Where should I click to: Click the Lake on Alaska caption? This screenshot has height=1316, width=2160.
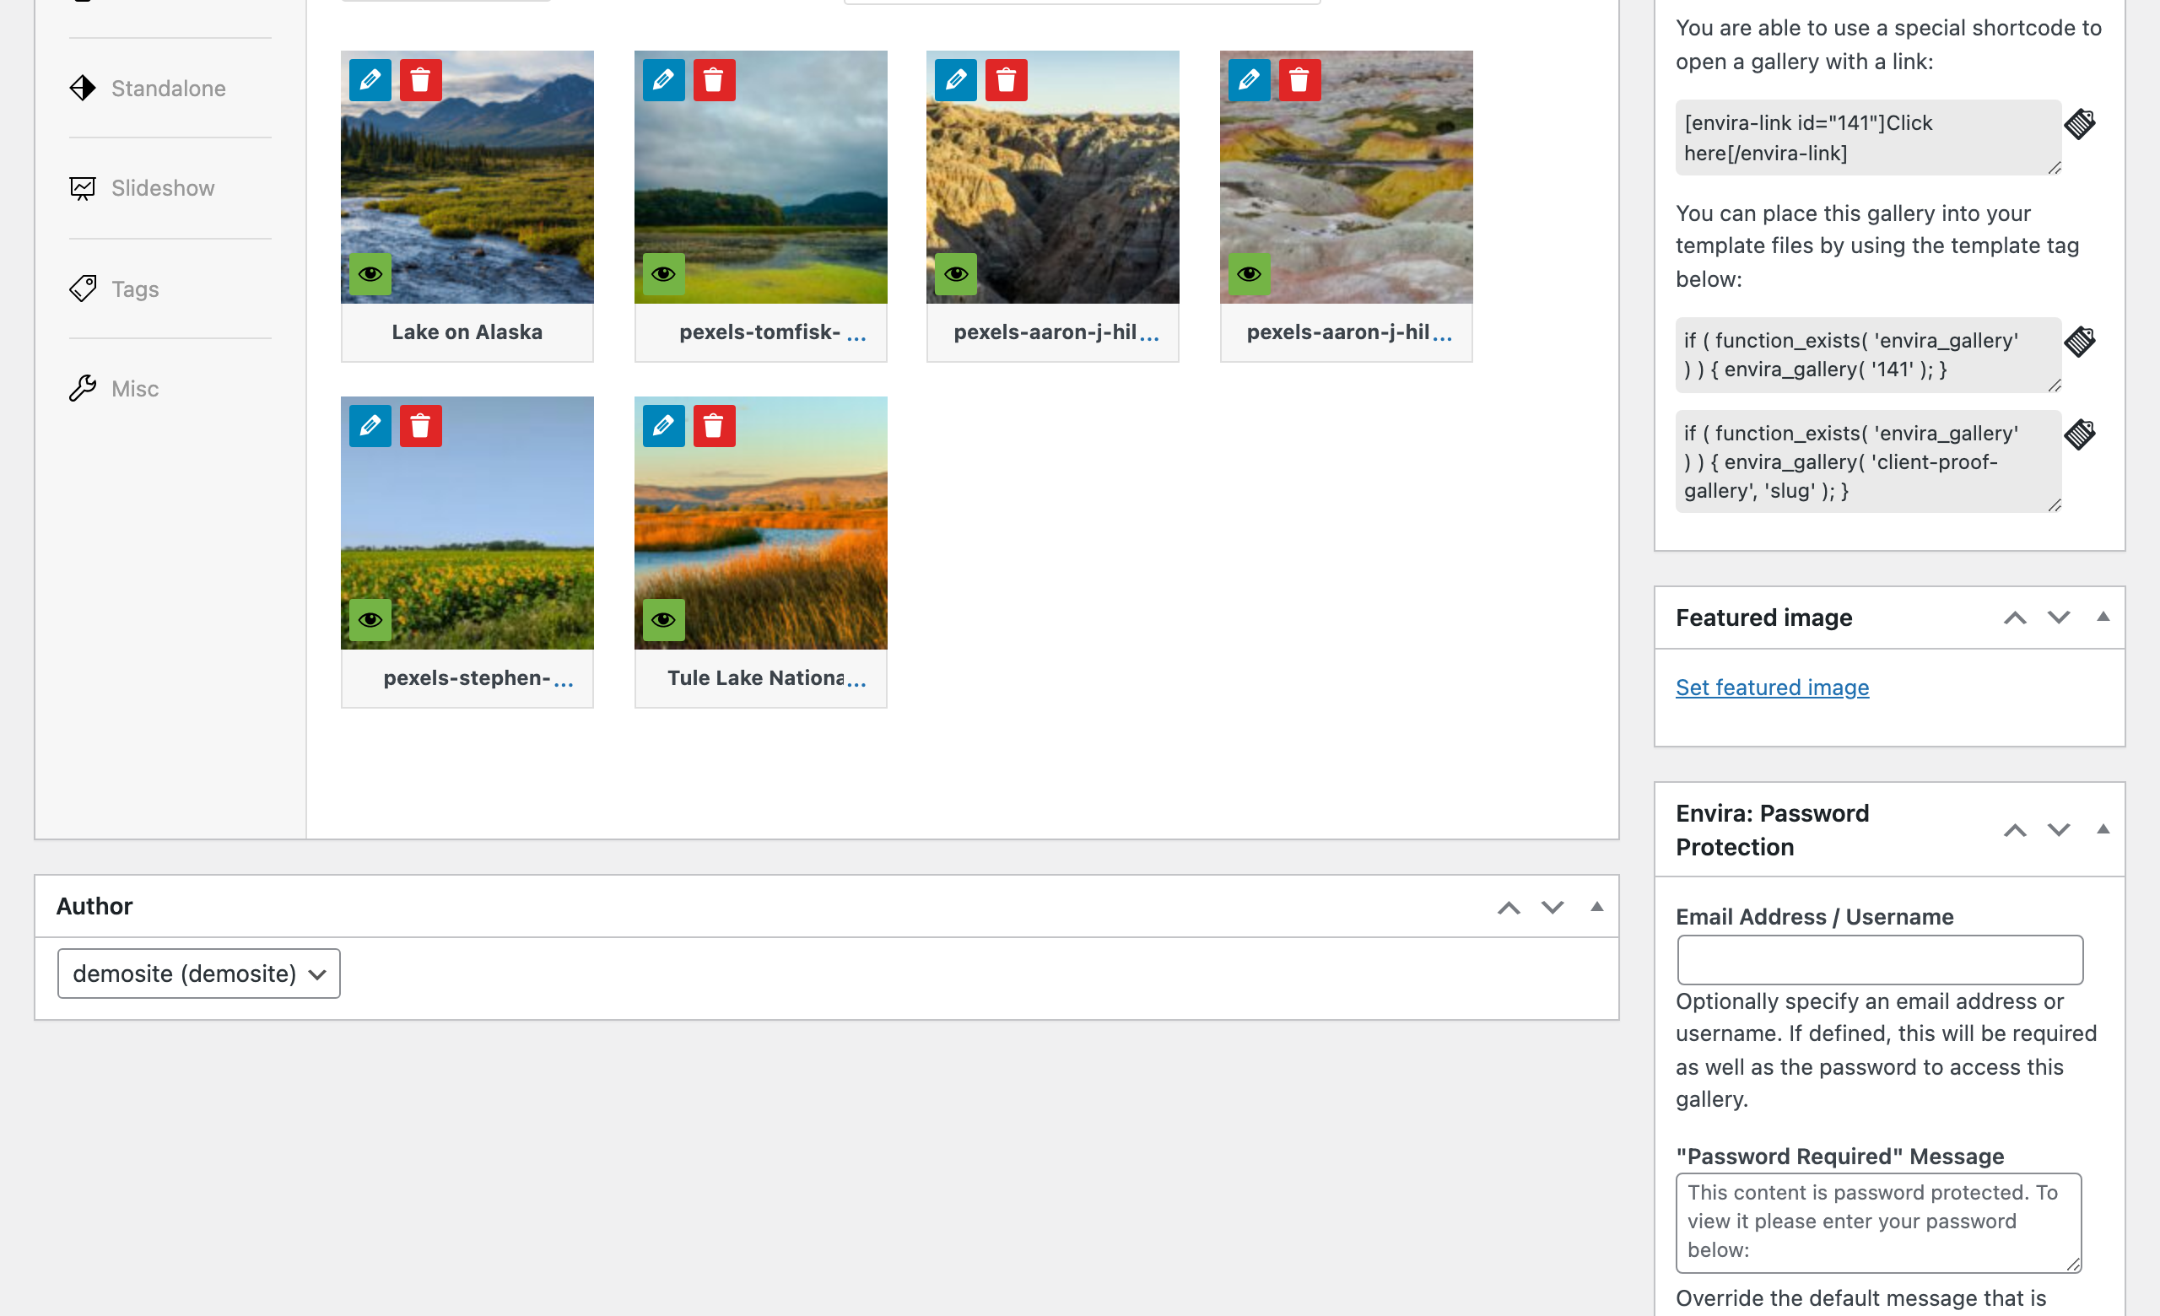tap(467, 332)
